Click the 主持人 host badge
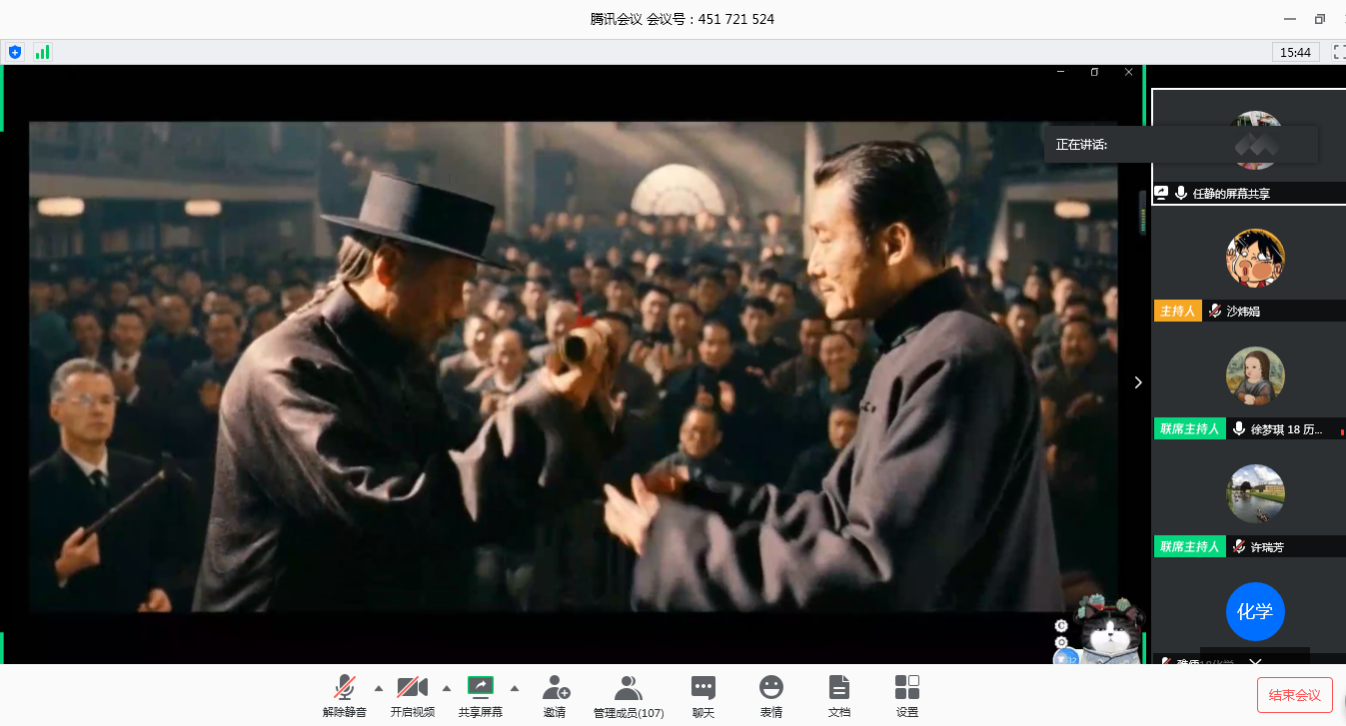The image size is (1346, 726). [1177, 311]
